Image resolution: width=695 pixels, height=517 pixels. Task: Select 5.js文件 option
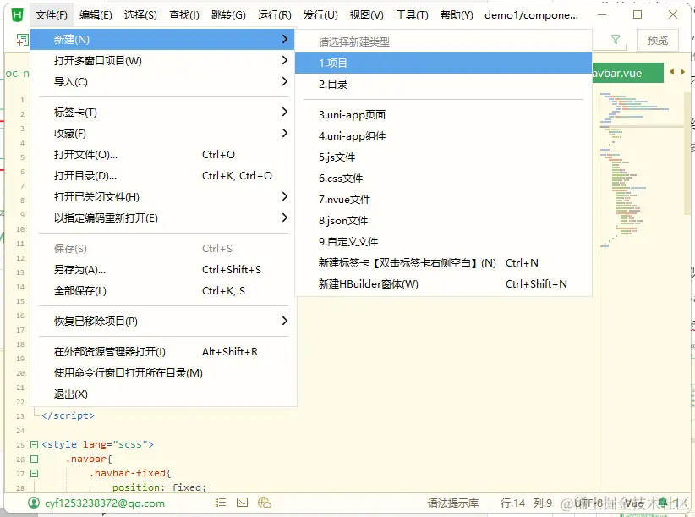coord(443,157)
